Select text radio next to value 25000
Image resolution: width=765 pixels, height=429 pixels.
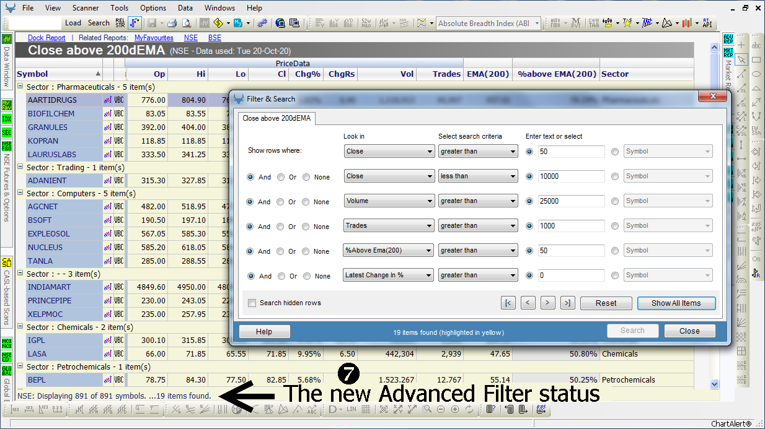(529, 201)
